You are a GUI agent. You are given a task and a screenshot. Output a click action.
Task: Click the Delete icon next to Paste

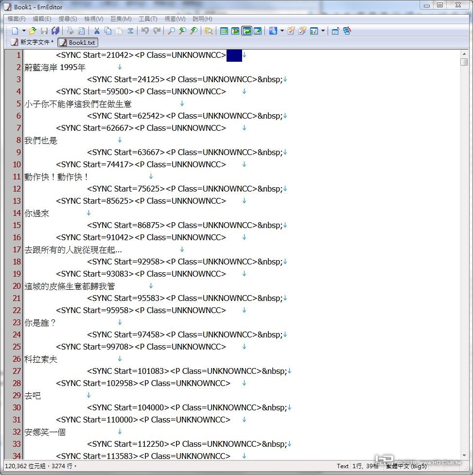130,31
